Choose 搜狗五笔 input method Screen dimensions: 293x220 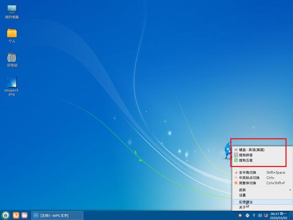pos(262,160)
